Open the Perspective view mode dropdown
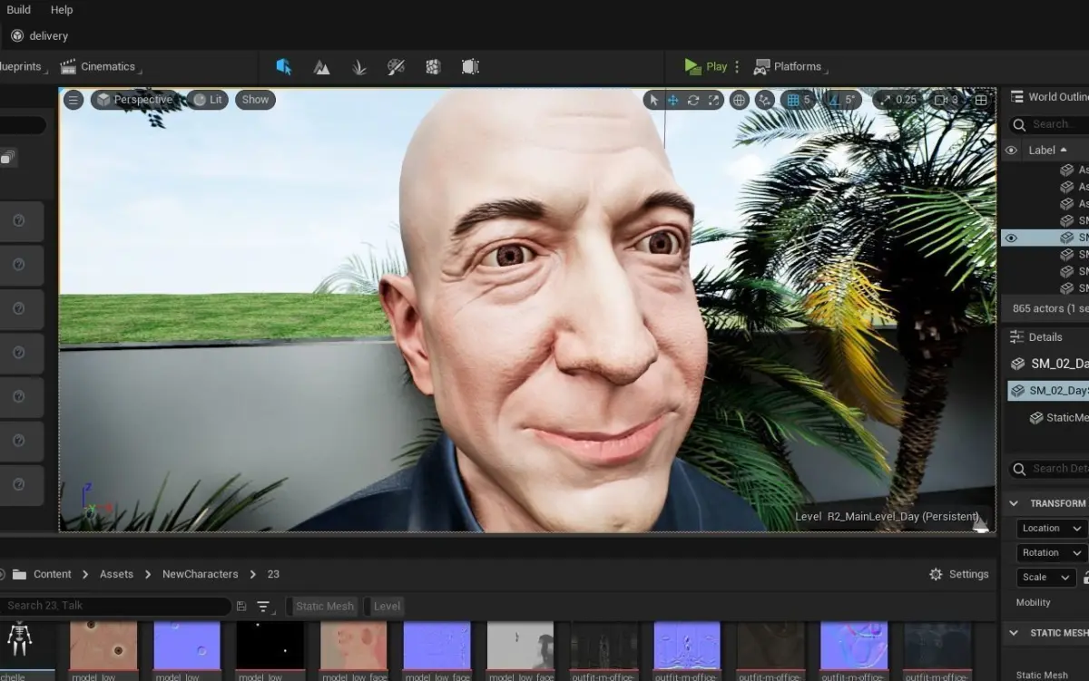Viewport: 1089px width, 681px height. (x=133, y=100)
